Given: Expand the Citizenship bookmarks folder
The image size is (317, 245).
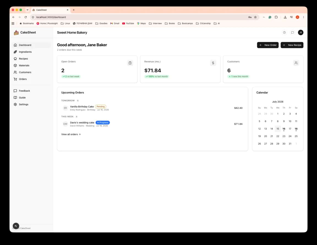Looking at the screenshot, I should click(x=203, y=23).
